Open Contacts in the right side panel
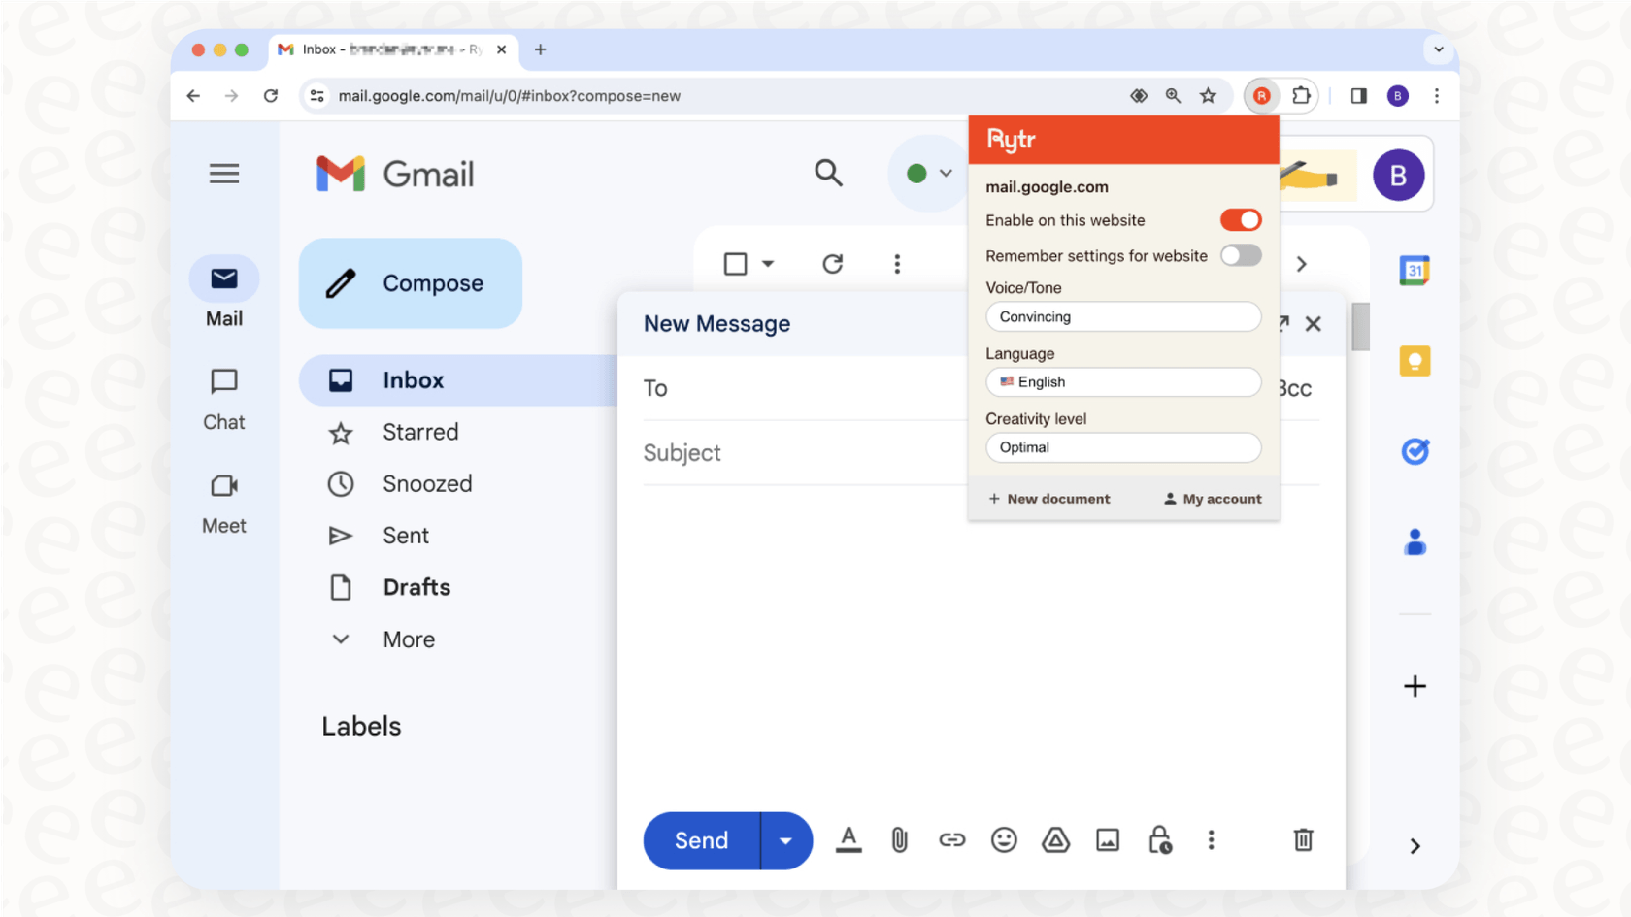Screen dimensions: 1631x917 [1415, 541]
